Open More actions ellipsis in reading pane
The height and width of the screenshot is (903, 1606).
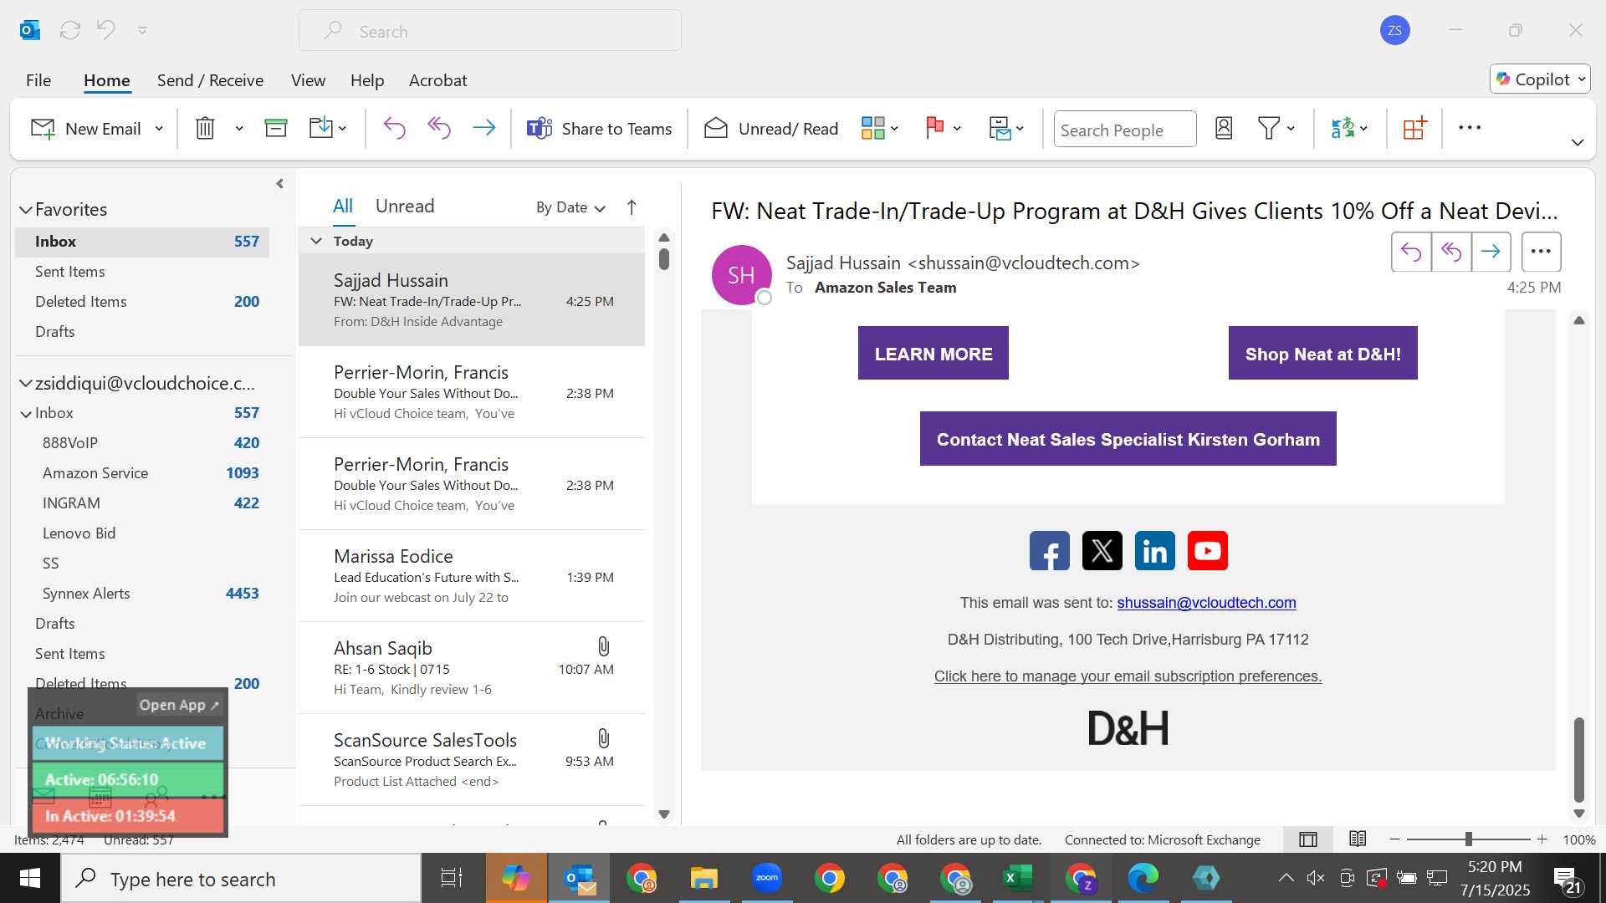(x=1541, y=252)
